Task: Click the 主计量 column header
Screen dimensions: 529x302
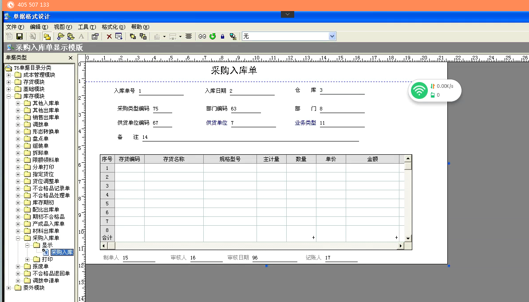Action: pos(272,159)
